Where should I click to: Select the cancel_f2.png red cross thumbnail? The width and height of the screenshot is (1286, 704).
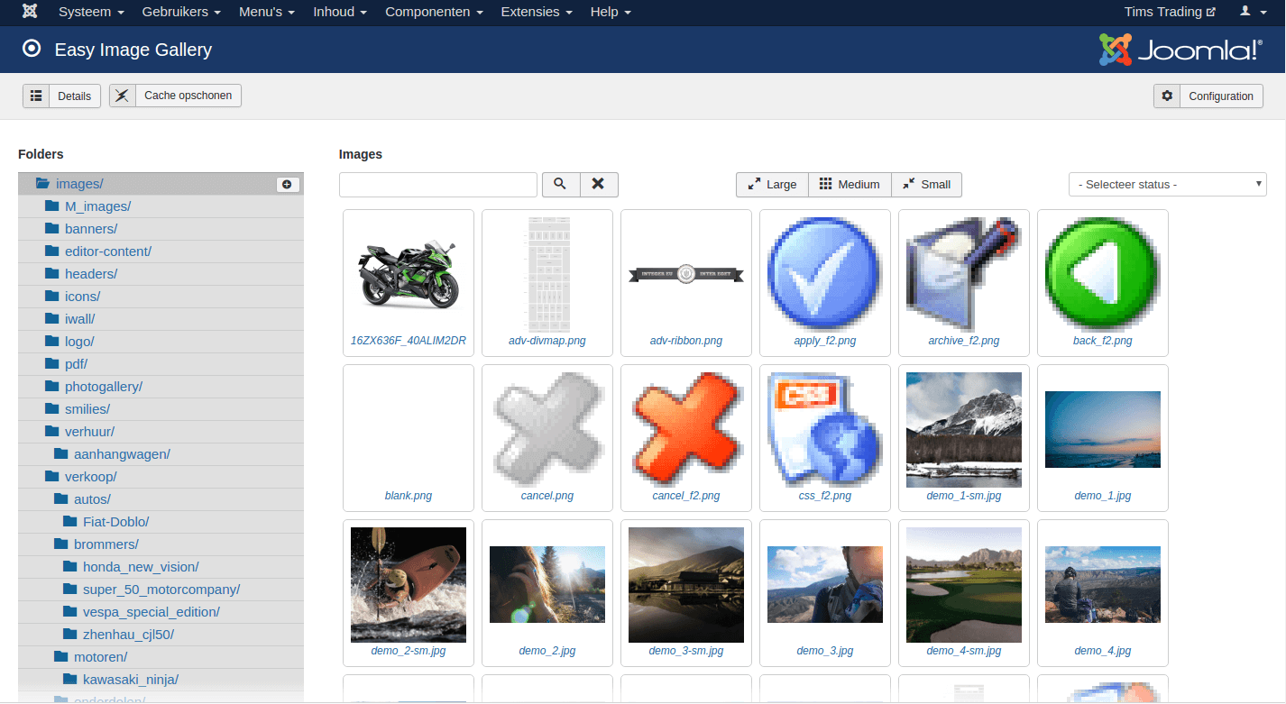click(686, 430)
